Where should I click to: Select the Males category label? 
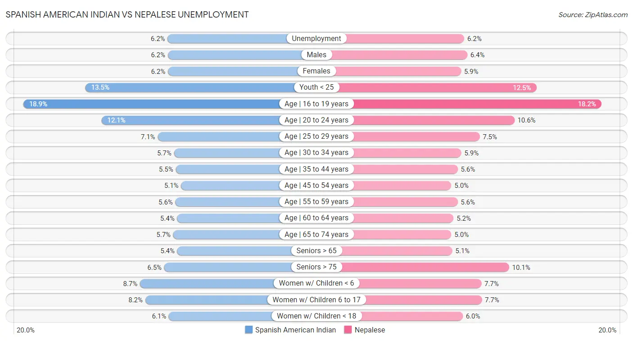pos(316,55)
